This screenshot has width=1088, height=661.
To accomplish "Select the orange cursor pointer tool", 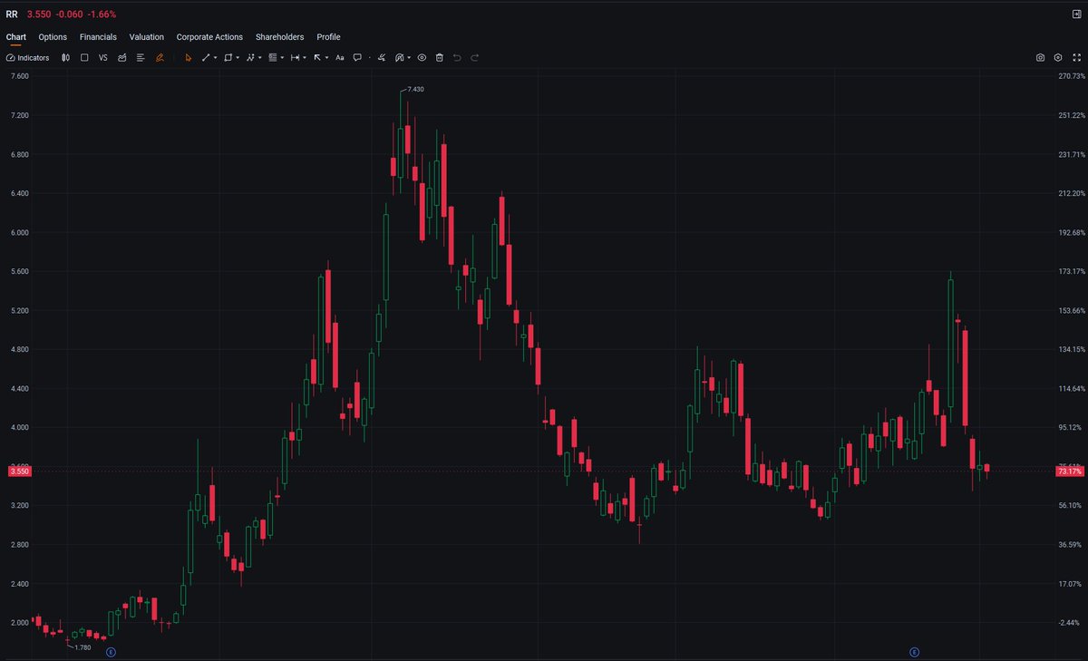I will point(189,57).
